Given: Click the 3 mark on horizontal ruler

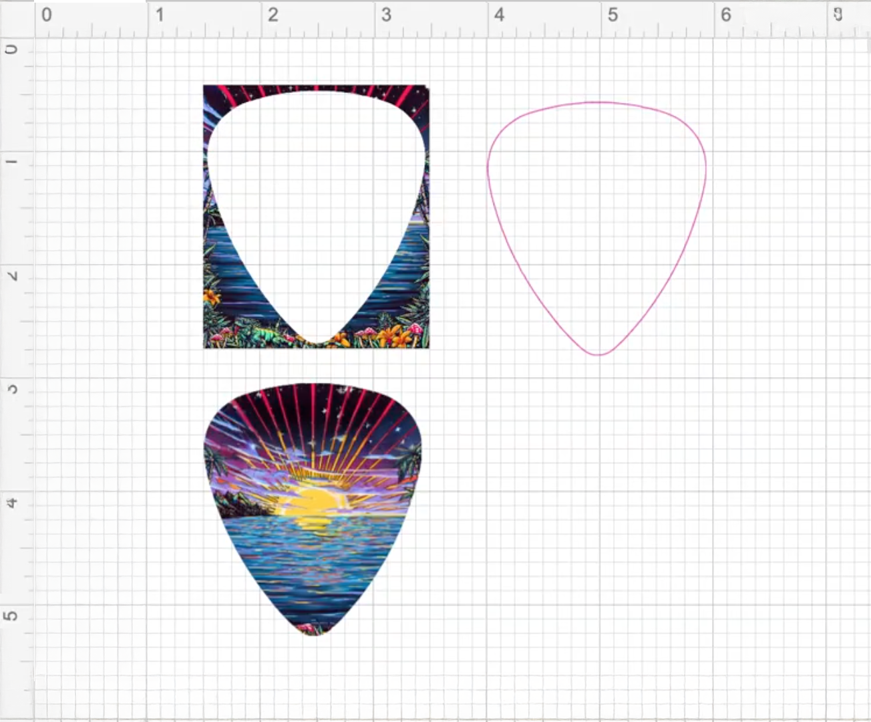Looking at the screenshot, I should pos(385,15).
